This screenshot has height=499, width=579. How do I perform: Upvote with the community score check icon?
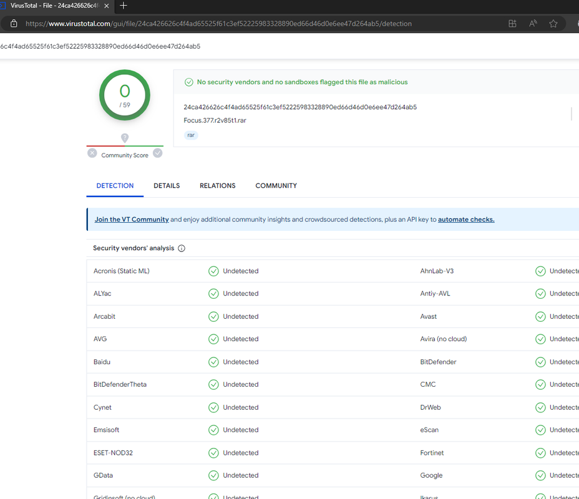tap(158, 153)
